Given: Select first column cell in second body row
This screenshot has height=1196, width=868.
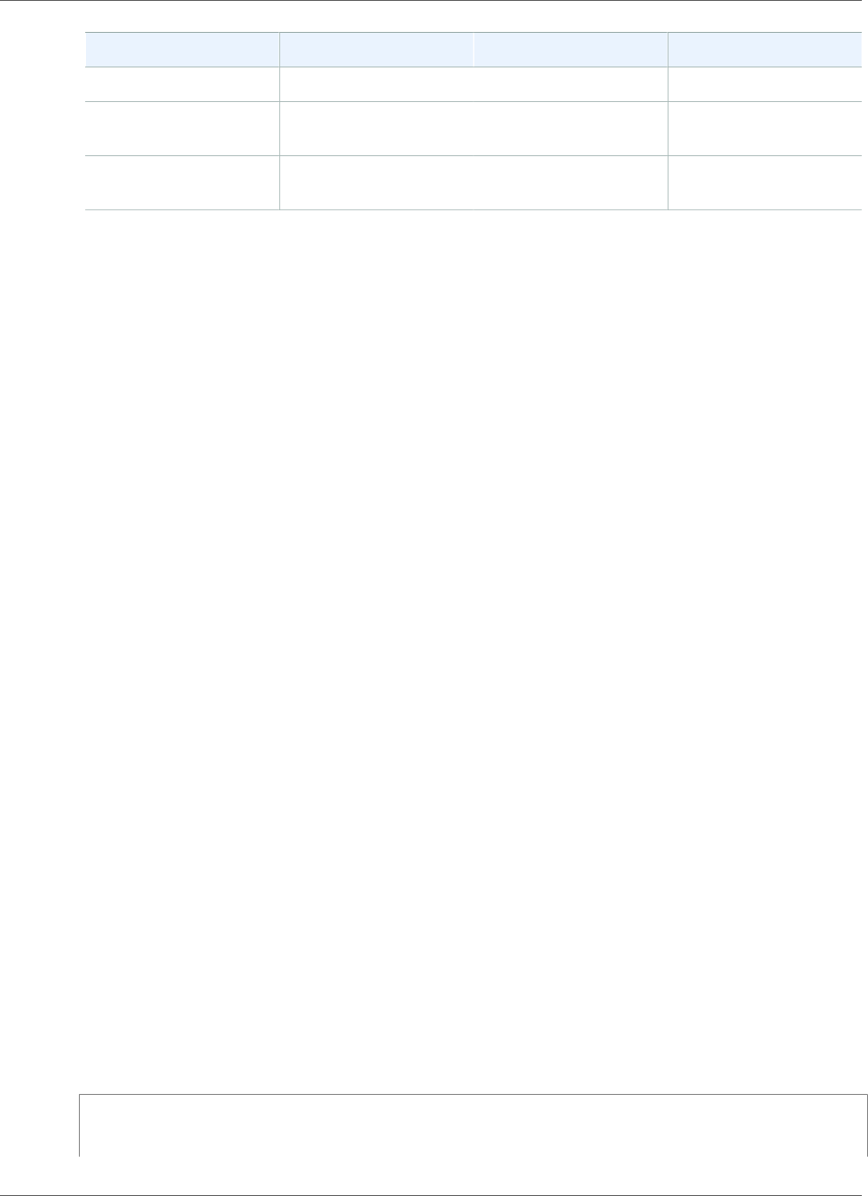Looking at the screenshot, I should click(182, 129).
